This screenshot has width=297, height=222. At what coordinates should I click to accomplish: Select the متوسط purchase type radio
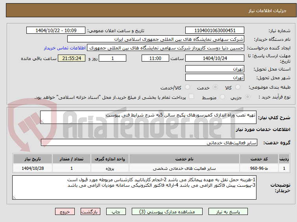click(x=222, y=97)
